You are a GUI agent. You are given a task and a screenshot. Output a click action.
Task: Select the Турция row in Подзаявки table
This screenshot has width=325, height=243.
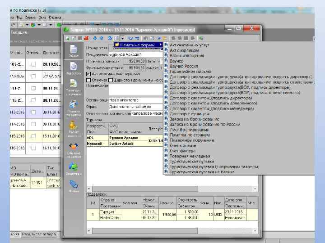(172, 215)
